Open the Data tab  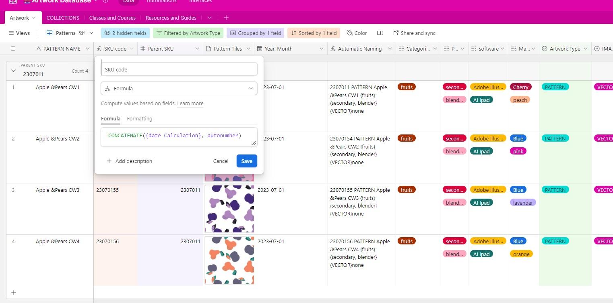pos(128,1)
